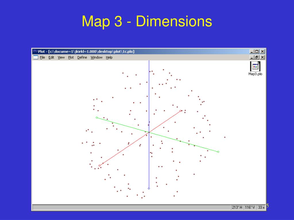Click the red axis lower endpoint marker
The image size is (294, 220).
tap(99, 166)
